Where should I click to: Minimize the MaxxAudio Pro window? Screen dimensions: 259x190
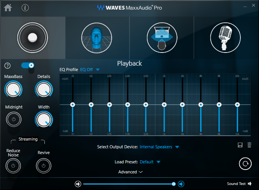(x=245, y=6)
